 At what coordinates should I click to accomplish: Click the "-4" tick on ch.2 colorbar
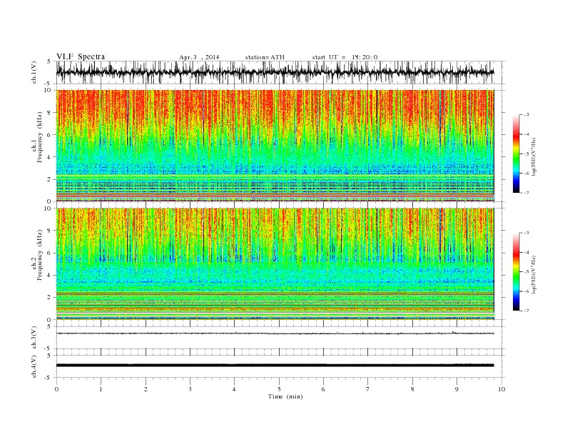(x=526, y=252)
